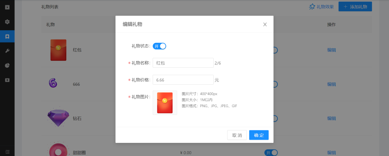Image resolution: width=389 pixels, height=156 pixels.
Task: Click the 红包 name text in list
Action: point(77,50)
